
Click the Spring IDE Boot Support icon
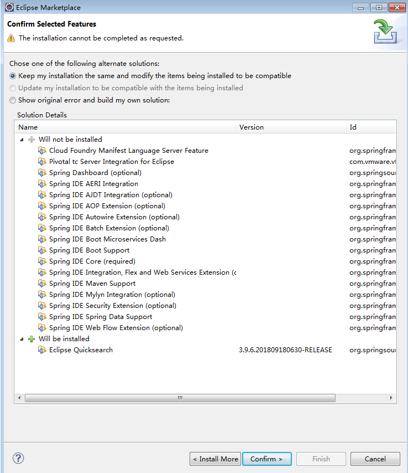[42, 250]
